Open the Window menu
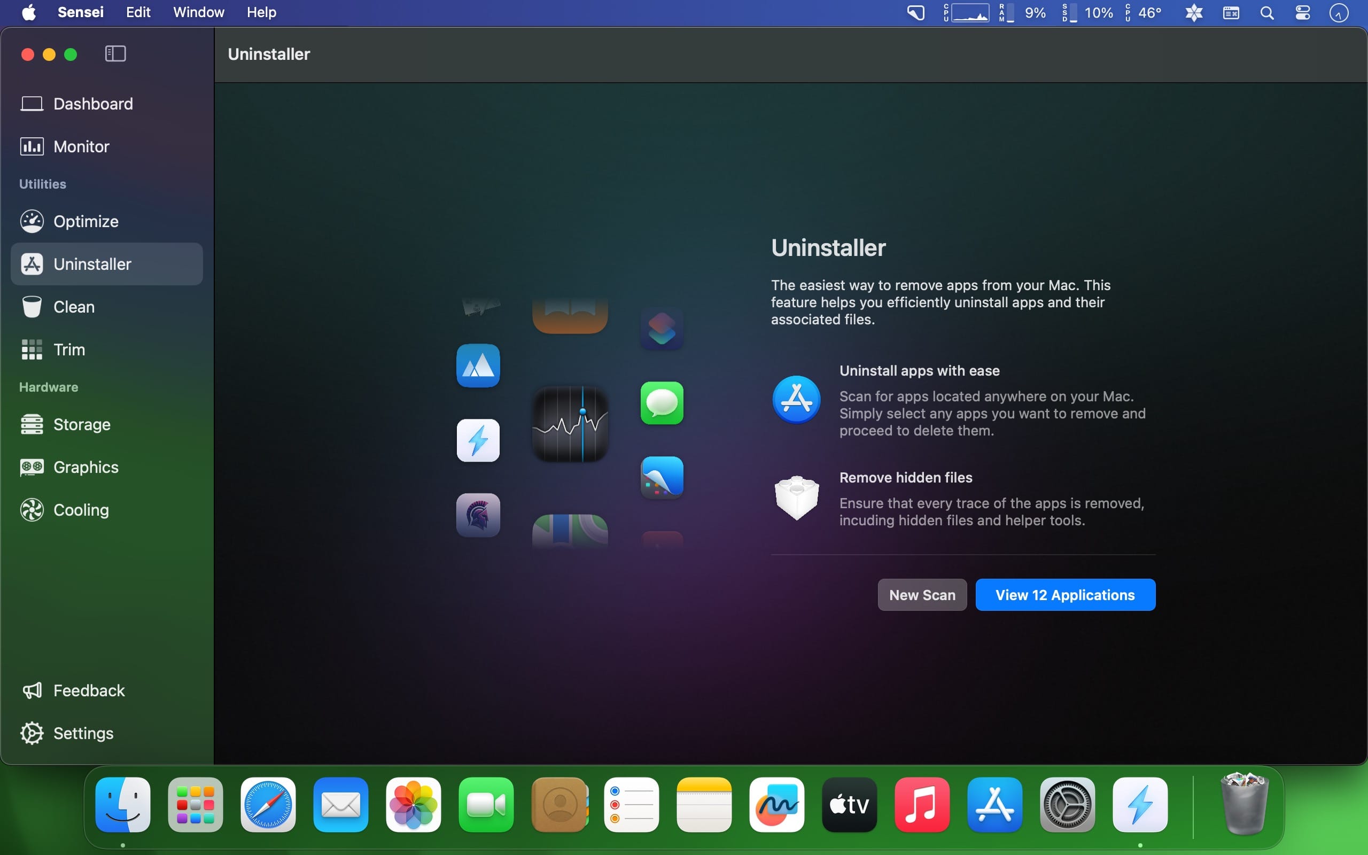The height and width of the screenshot is (855, 1368). coord(198,12)
